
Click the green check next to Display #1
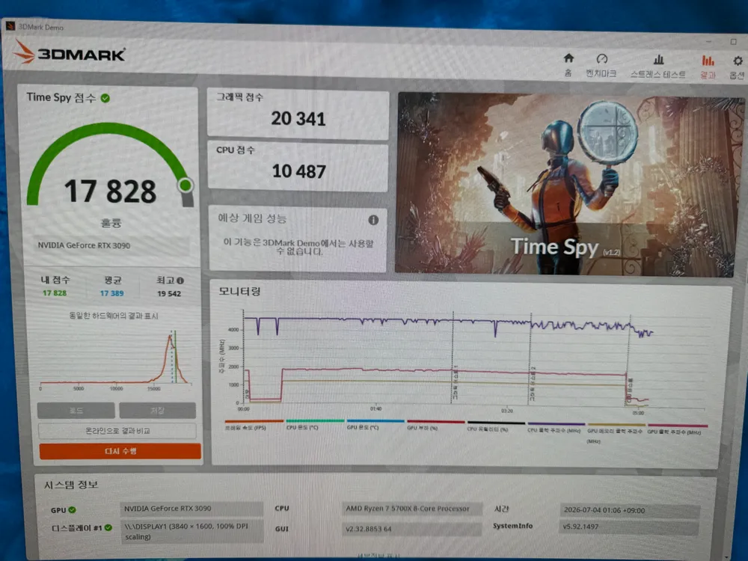click(108, 527)
